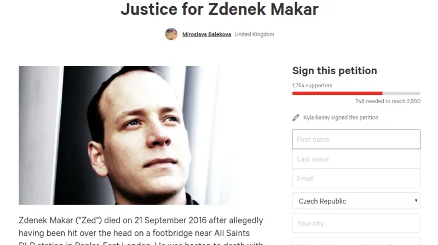The width and height of the screenshot is (438, 245).
Task: Open the Miroslava Balekova author link
Action: coord(206,34)
